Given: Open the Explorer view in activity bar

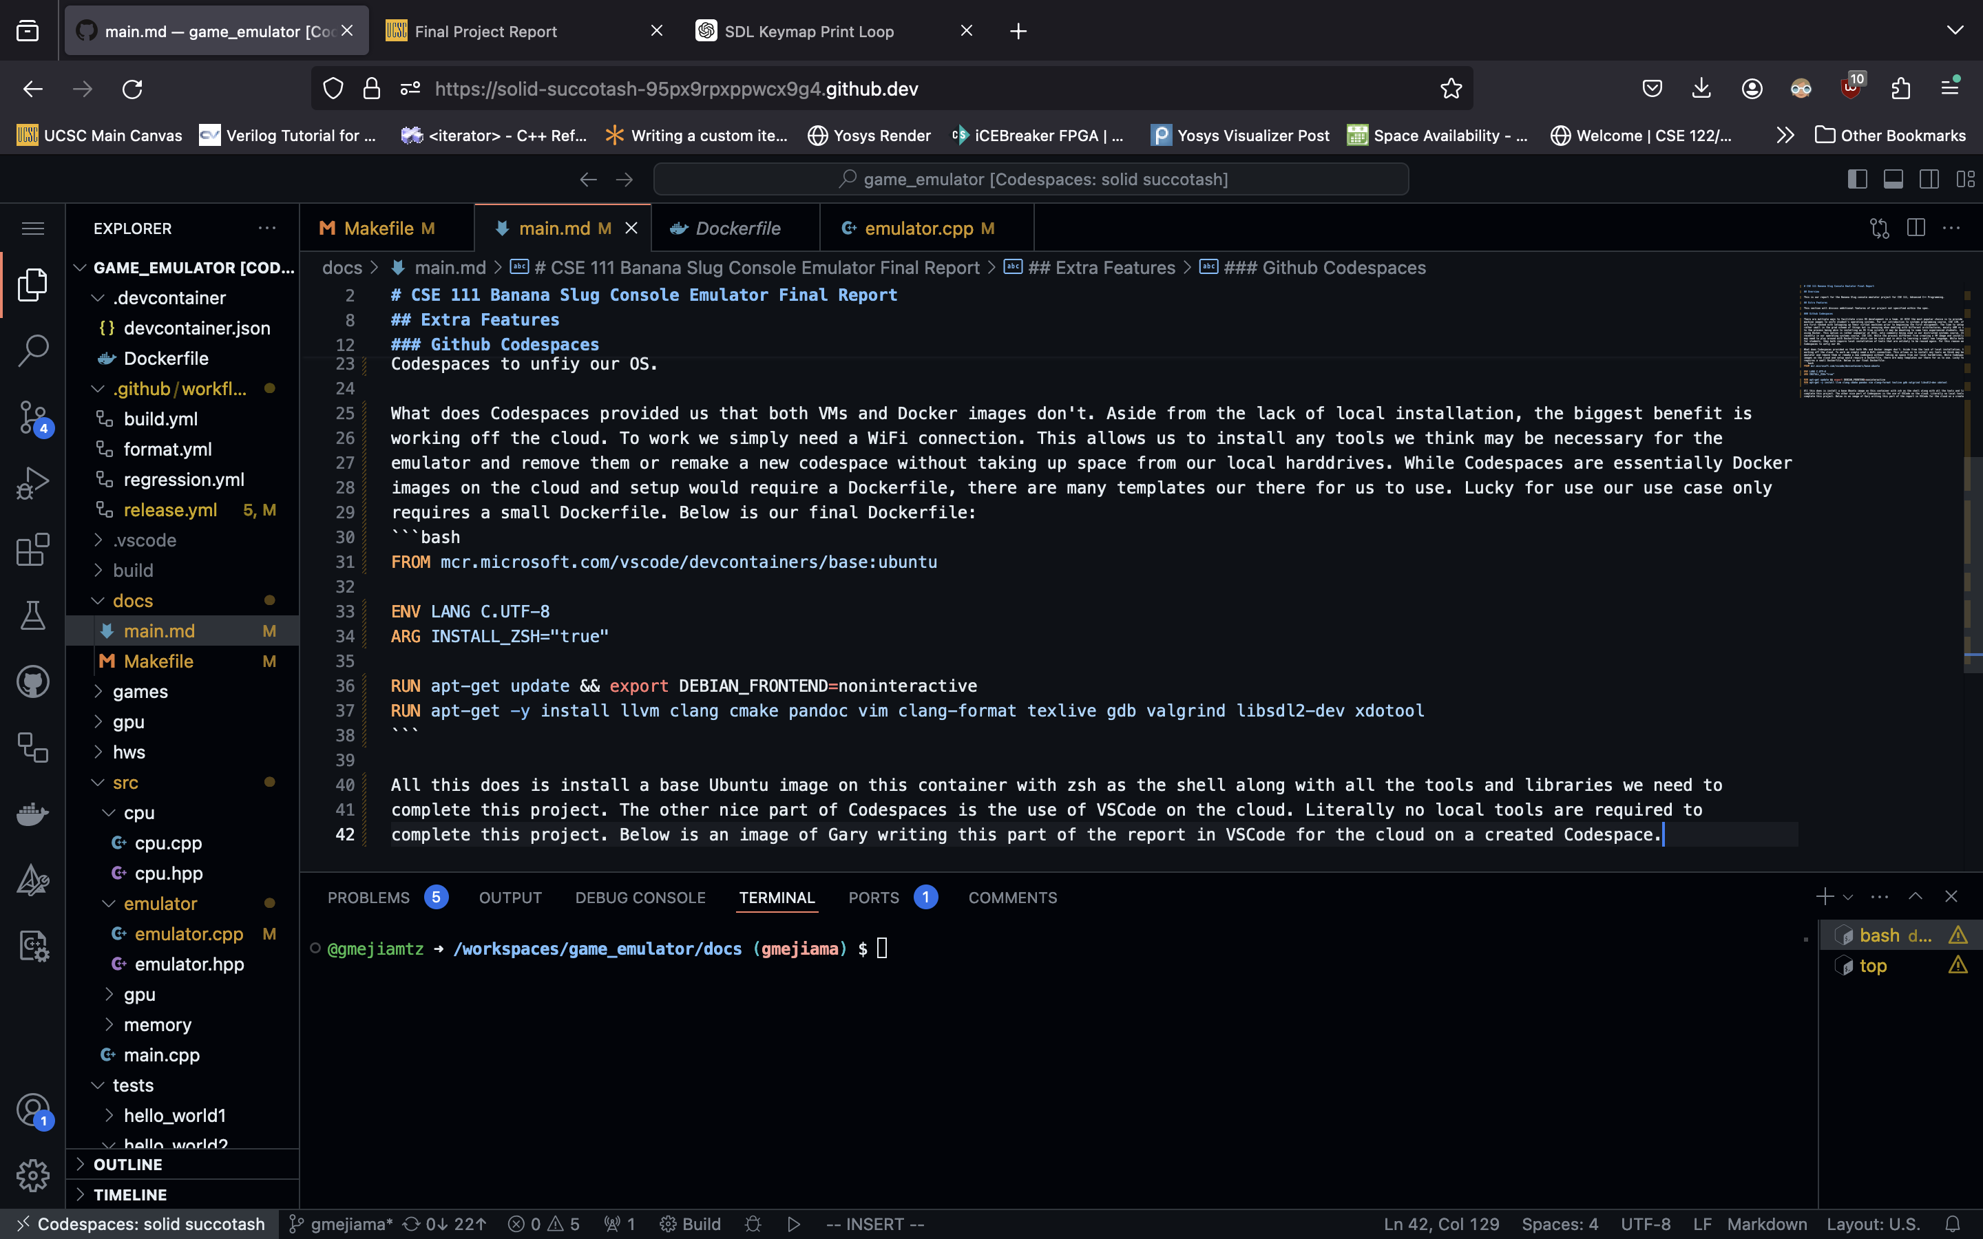Looking at the screenshot, I should tap(33, 284).
